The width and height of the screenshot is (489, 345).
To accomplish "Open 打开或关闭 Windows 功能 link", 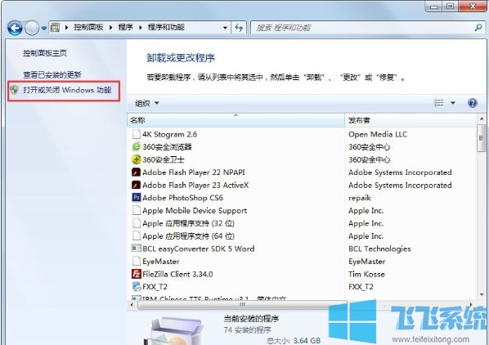I will tap(67, 90).
